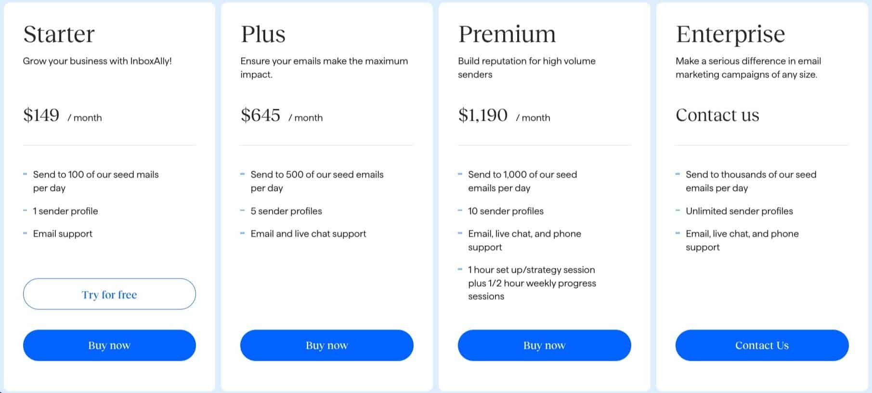
Task: Click the Premium card description text
Action: [x=526, y=67]
